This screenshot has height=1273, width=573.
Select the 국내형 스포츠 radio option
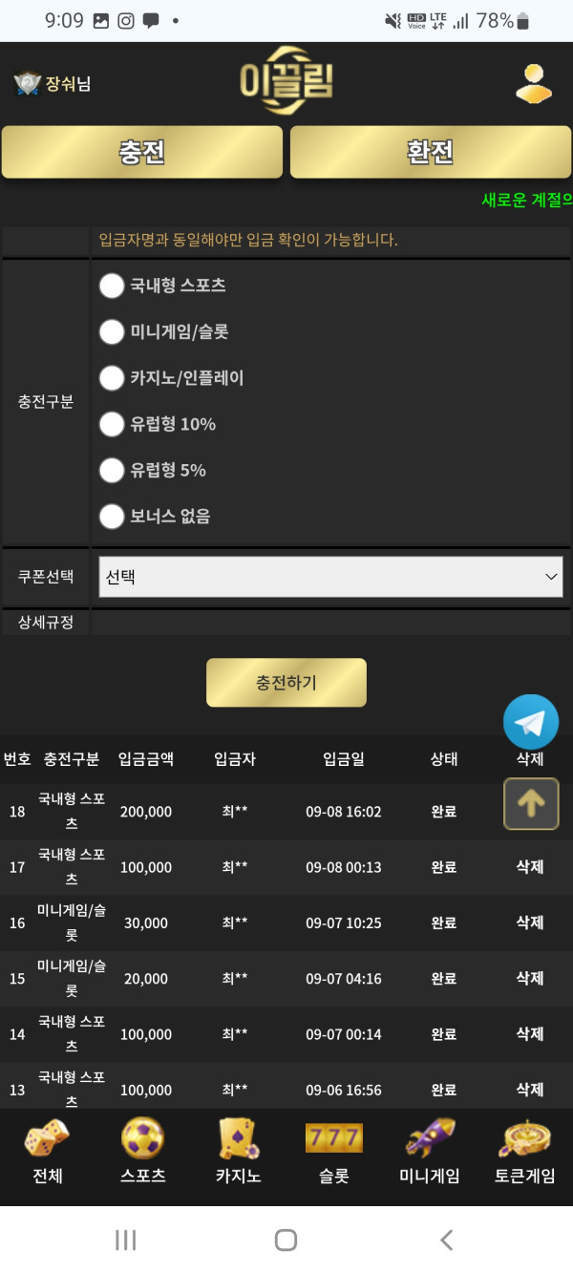point(113,286)
